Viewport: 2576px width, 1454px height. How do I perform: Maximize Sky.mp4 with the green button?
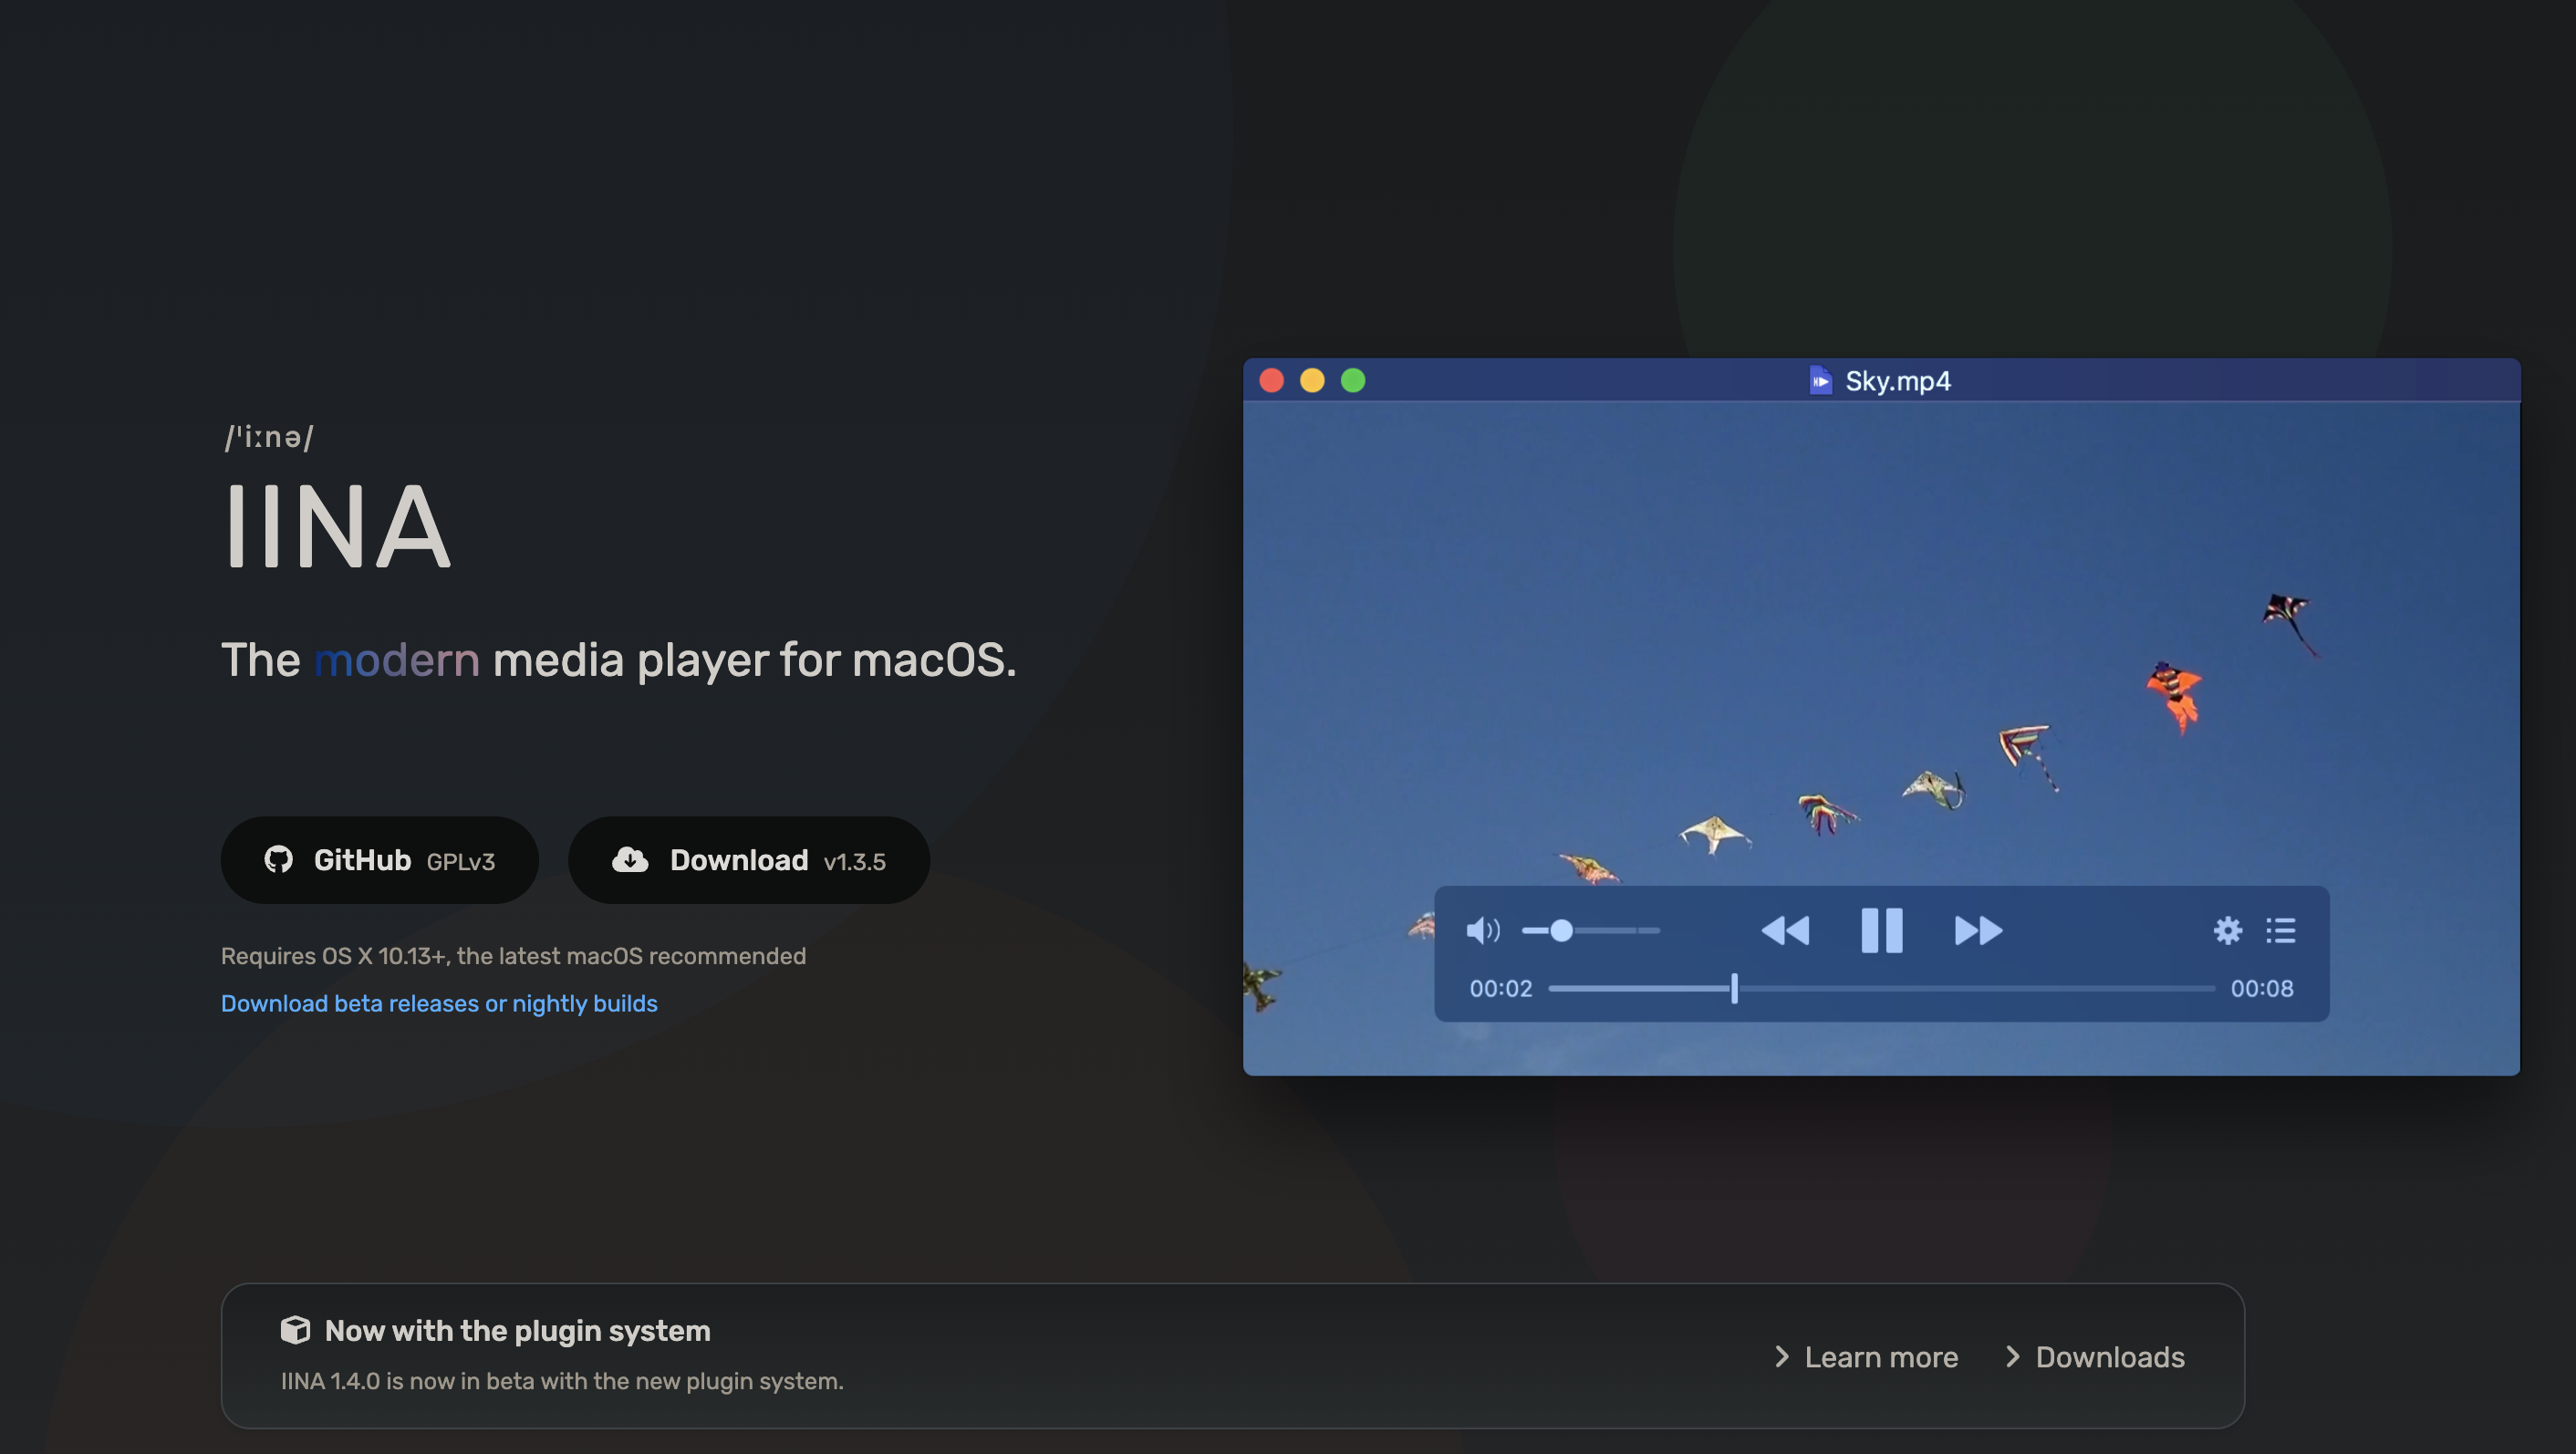(1353, 381)
